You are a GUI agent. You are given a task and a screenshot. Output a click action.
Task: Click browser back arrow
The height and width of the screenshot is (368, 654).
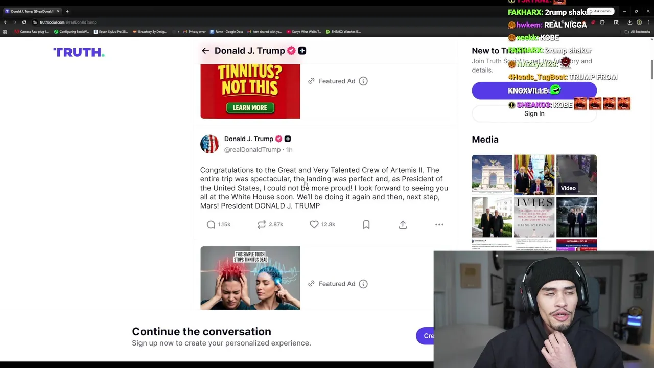pos(6,22)
